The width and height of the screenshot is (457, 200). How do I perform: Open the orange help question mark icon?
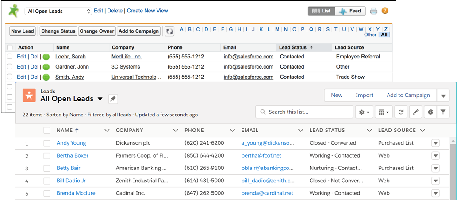(x=385, y=11)
